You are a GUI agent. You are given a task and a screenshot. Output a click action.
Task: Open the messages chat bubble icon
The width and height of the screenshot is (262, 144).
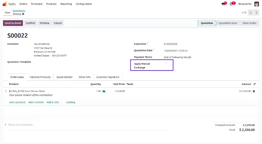tap(223, 4)
